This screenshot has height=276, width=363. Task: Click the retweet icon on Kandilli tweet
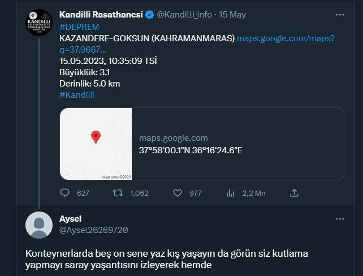[x=118, y=193]
